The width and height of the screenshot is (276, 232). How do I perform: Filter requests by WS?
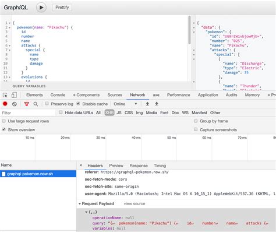point(185,113)
